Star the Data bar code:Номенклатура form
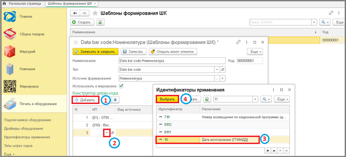 [76, 42]
